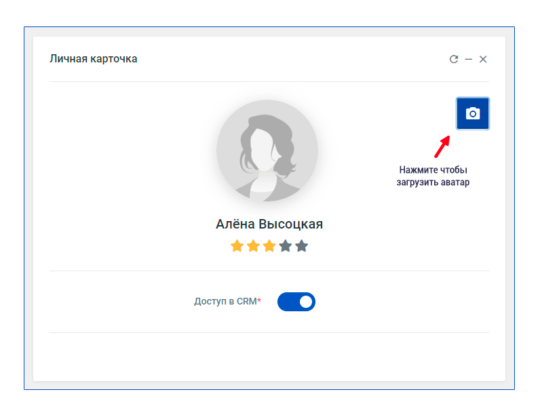This screenshot has width=540, height=413.
Task: Click the third yellow star
Action: tap(269, 246)
